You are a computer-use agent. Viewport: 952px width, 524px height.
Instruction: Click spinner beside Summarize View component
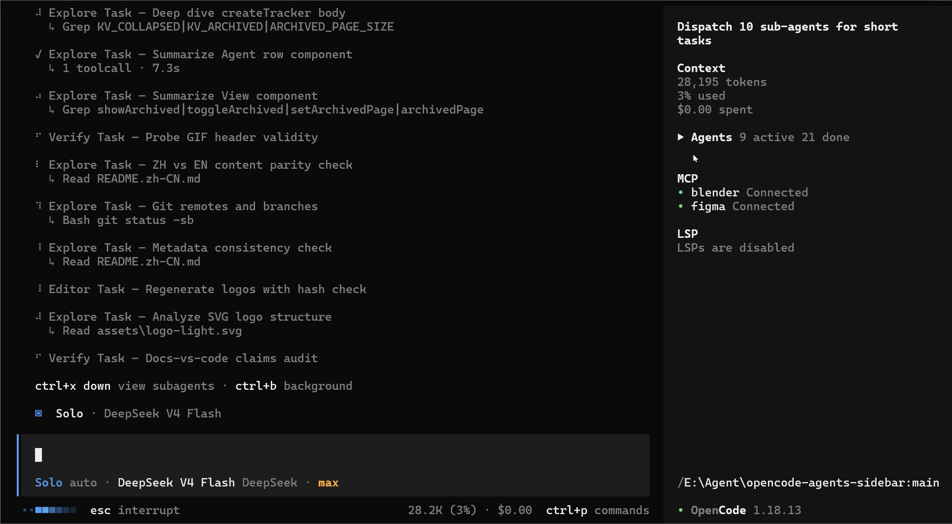tap(38, 96)
